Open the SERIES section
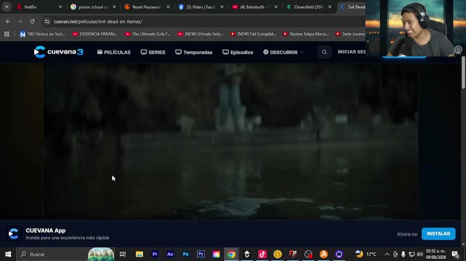 click(x=153, y=52)
